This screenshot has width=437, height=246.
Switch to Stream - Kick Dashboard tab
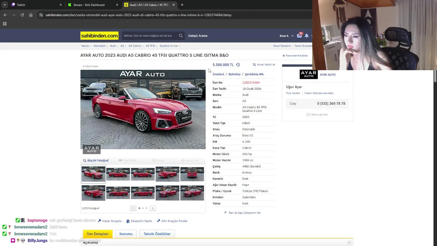[93, 5]
